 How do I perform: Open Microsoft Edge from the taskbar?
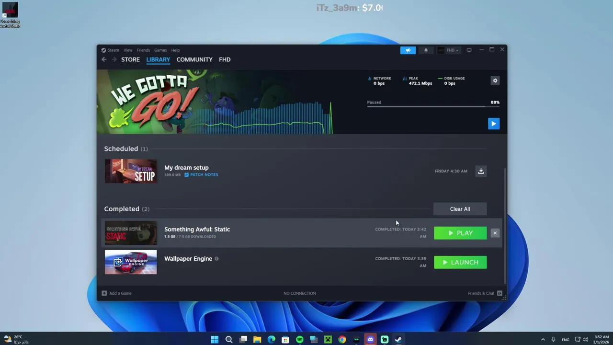point(272,339)
